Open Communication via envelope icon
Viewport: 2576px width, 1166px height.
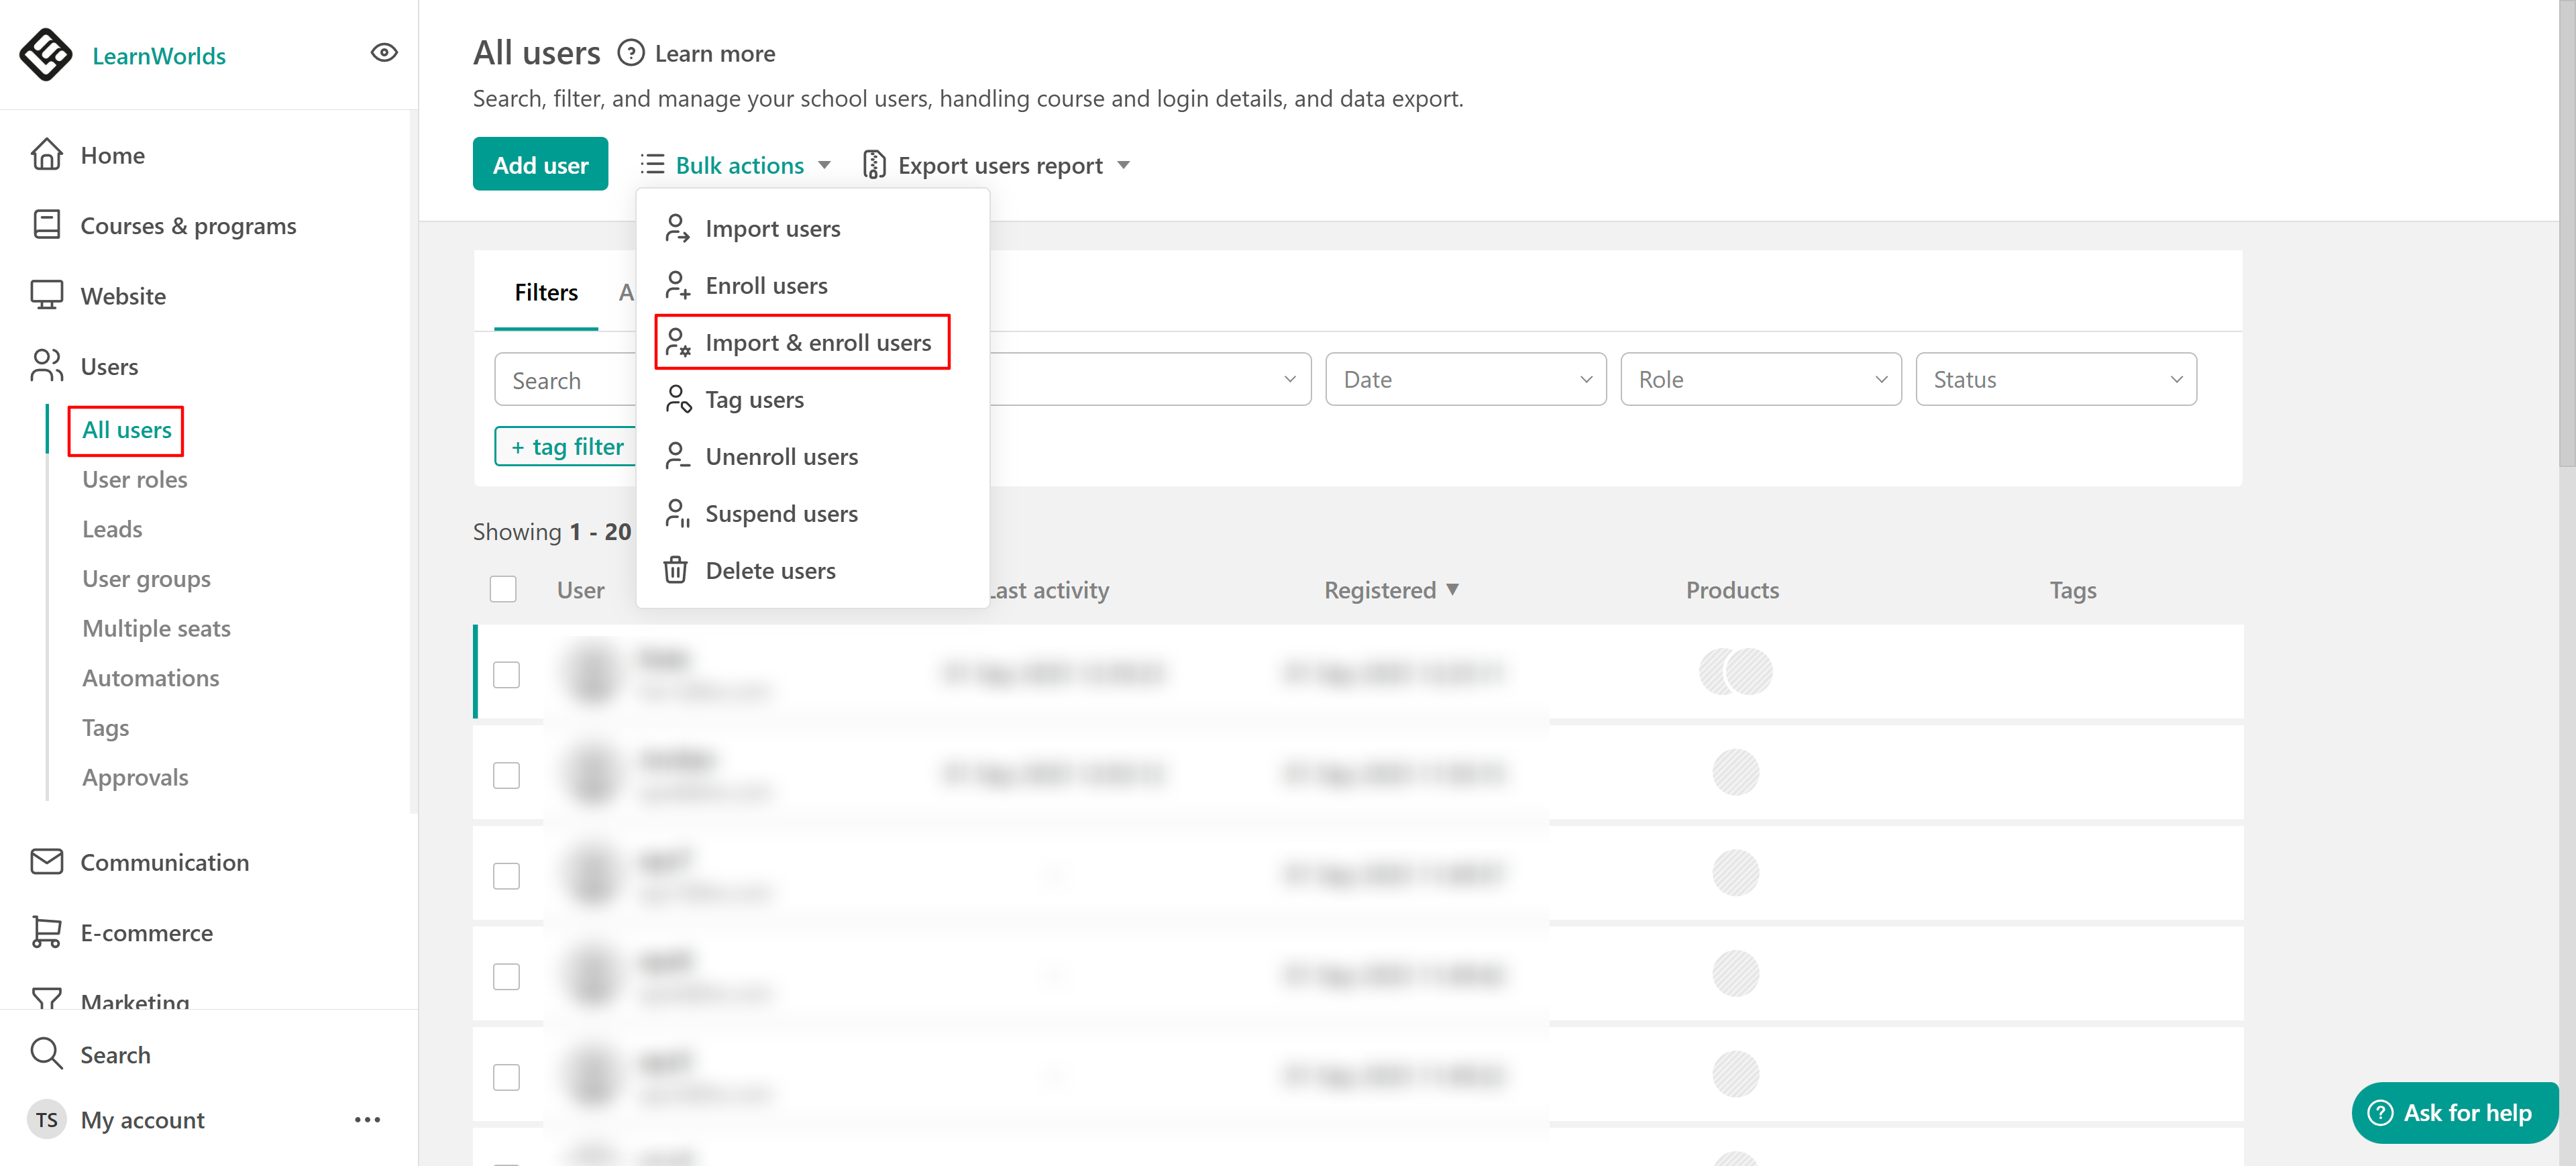pyautogui.click(x=47, y=861)
